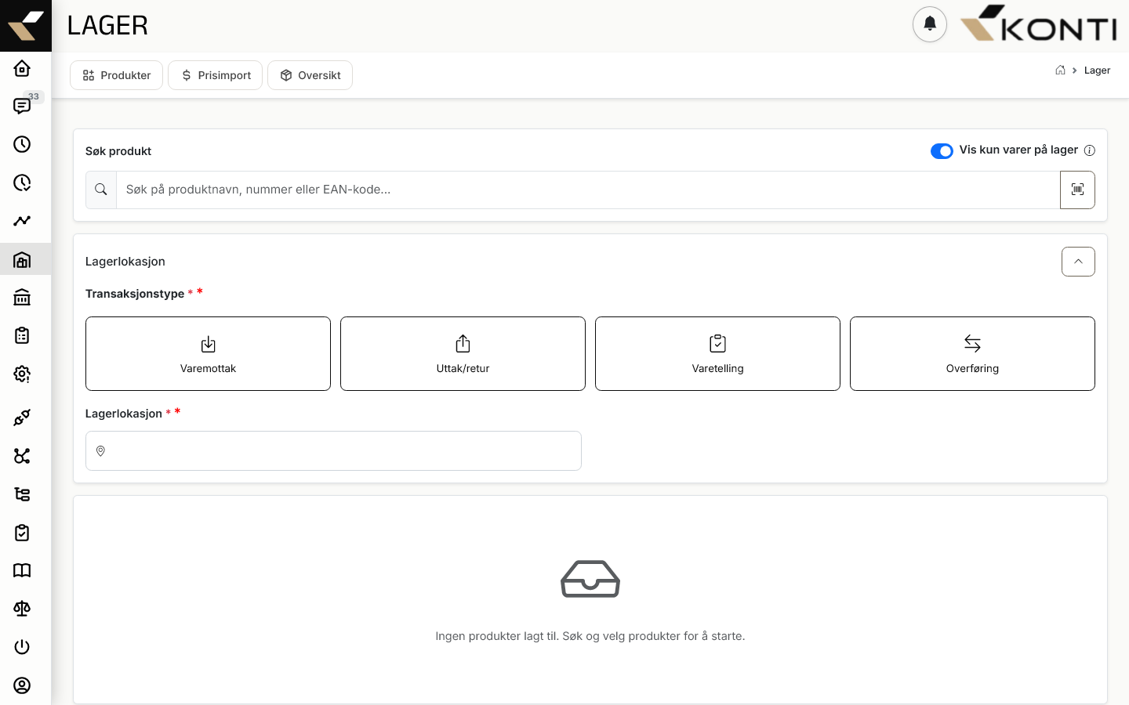Image resolution: width=1129 pixels, height=705 pixels.
Task: Select Uttak/retur transaction type
Action: [x=463, y=353]
